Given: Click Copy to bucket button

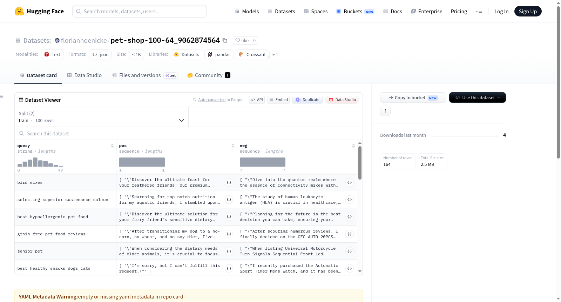Looking at the screenshot, I should (x=413, y=98).
